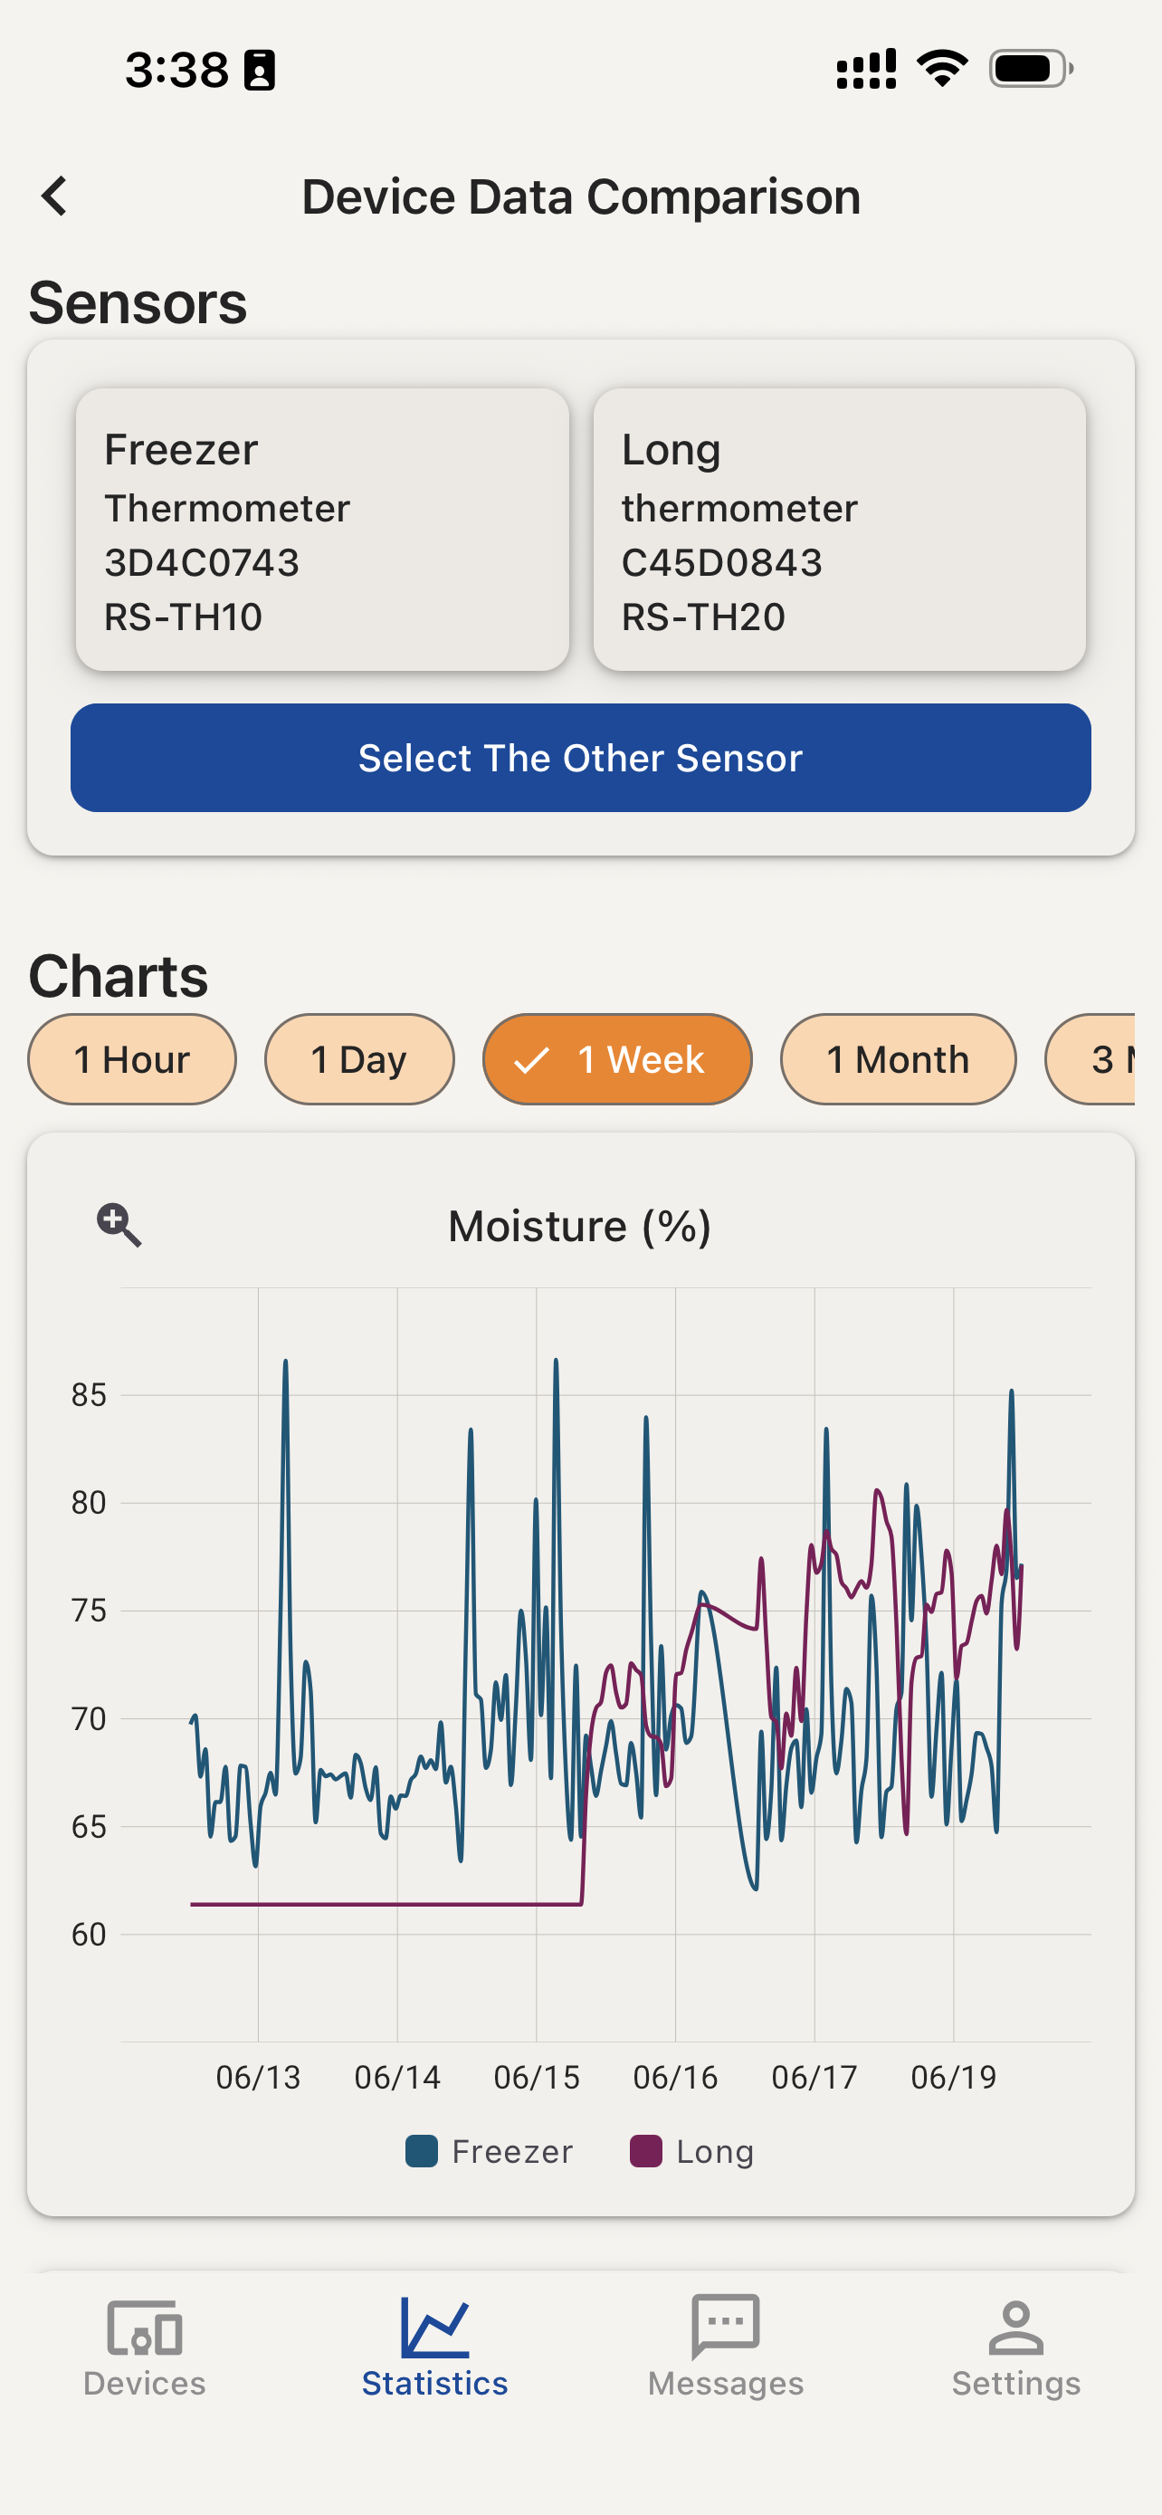Open the Long thermometer sensor card
This screenshot has height=2515, width=1162.
(840, 531)
